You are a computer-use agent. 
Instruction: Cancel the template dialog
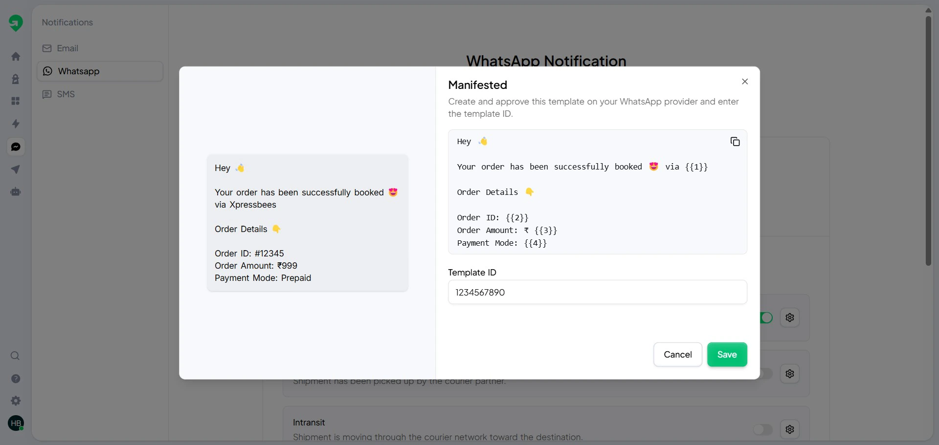pos(677,355)
